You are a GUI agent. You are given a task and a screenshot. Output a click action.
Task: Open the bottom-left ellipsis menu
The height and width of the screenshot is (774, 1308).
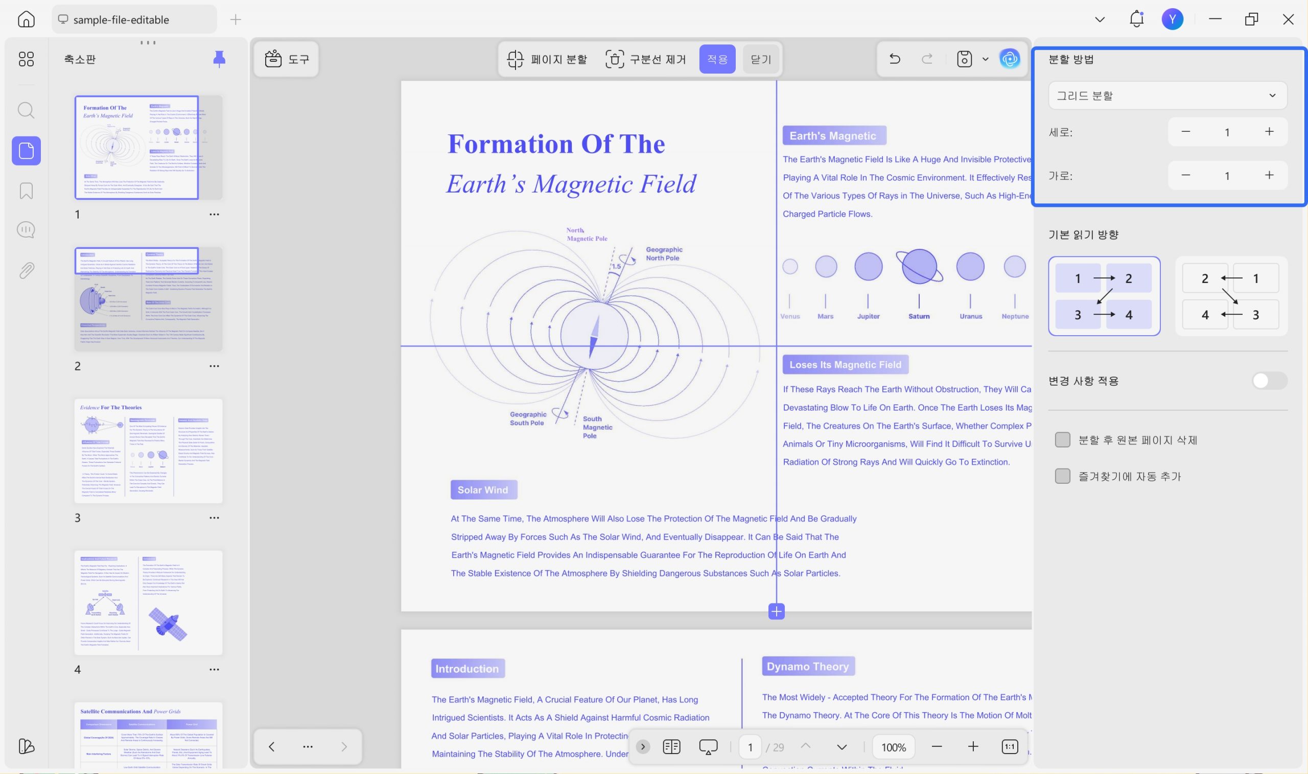point(308,746)
